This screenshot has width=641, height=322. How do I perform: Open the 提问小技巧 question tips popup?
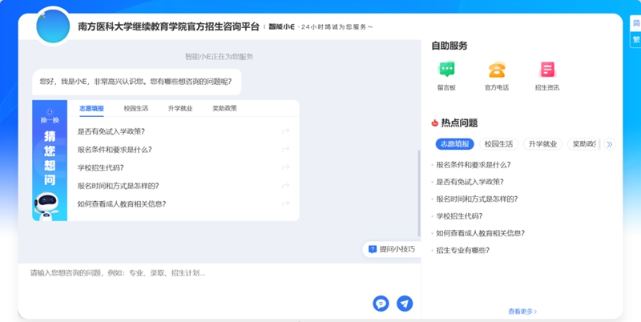(x=391, y=249)
